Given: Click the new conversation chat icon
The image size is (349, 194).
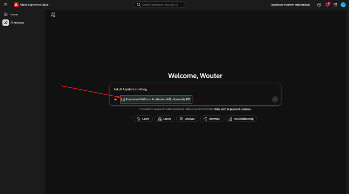Looking at the screenshot, I should (x=53, y=15).
